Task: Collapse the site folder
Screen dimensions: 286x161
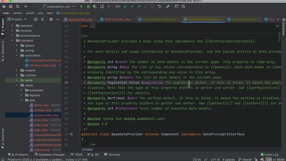Action: click(21, 100)
